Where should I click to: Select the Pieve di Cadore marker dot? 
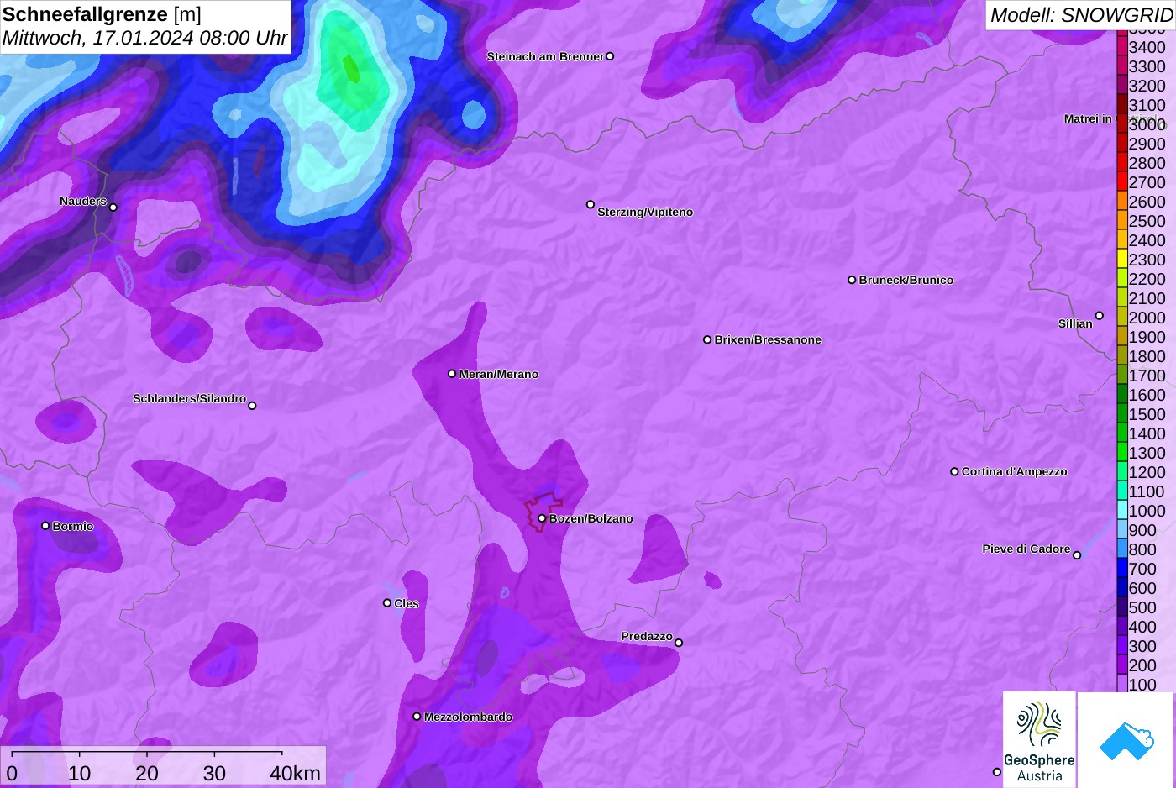coord(1077,555)
